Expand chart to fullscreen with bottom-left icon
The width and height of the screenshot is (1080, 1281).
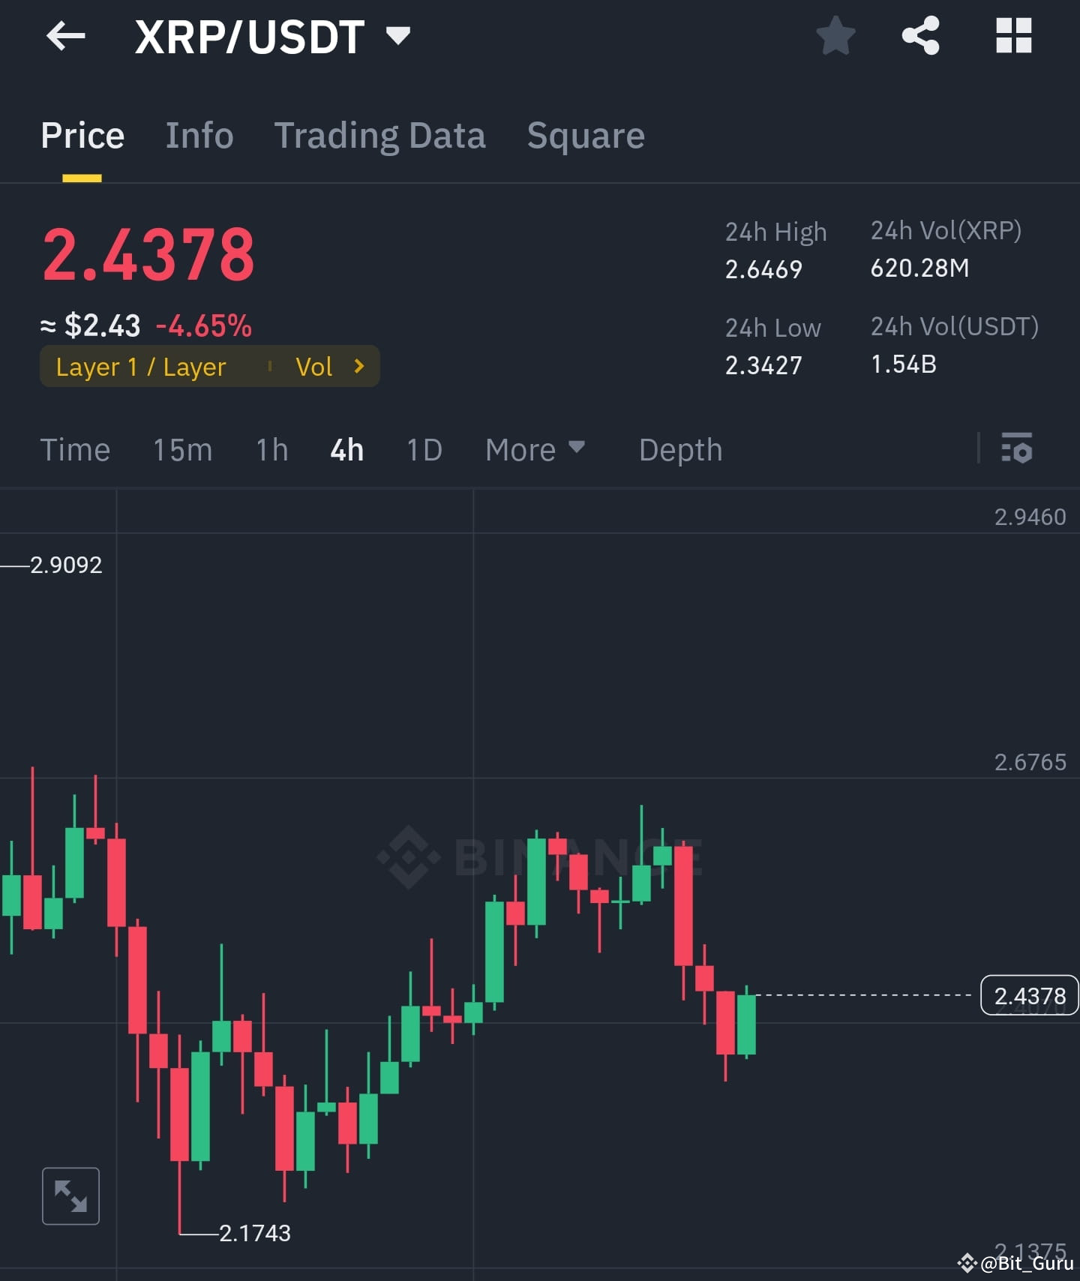point(70,1195)
